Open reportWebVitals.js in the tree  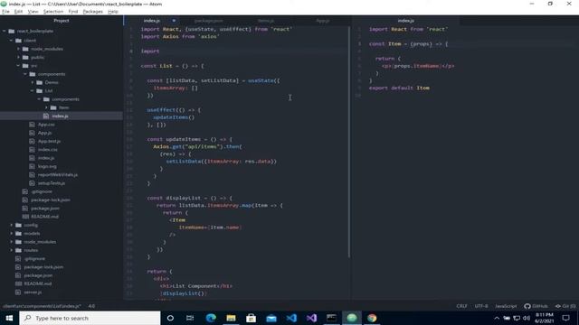coord(58,174)
